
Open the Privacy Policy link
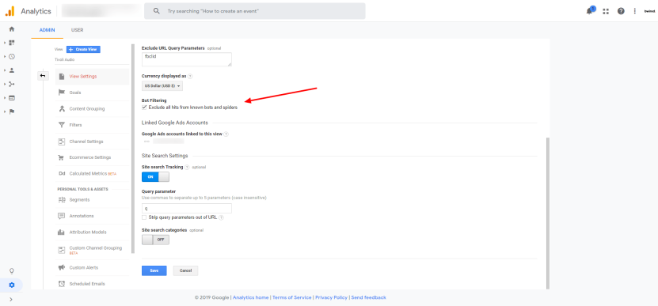point(331,297)
